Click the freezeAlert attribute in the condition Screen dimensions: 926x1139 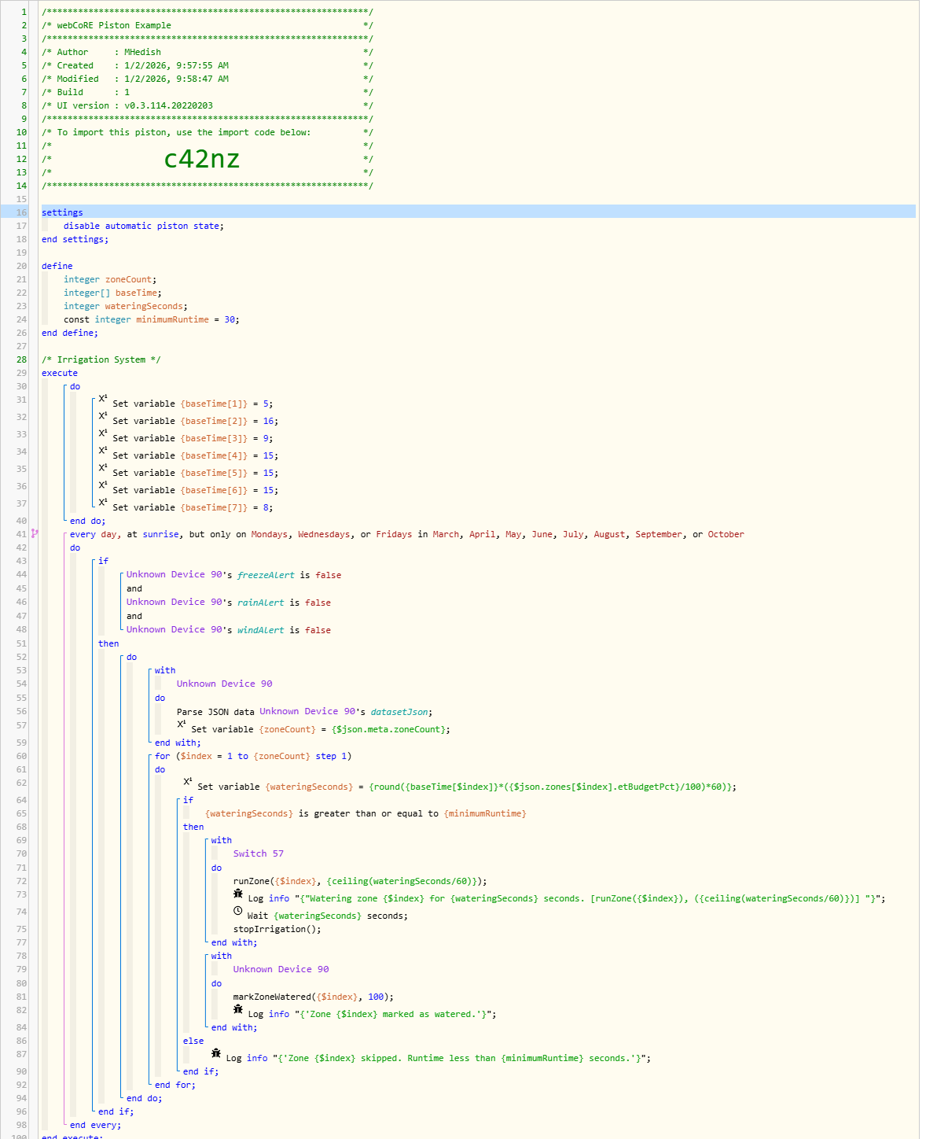tap(266, 576)
